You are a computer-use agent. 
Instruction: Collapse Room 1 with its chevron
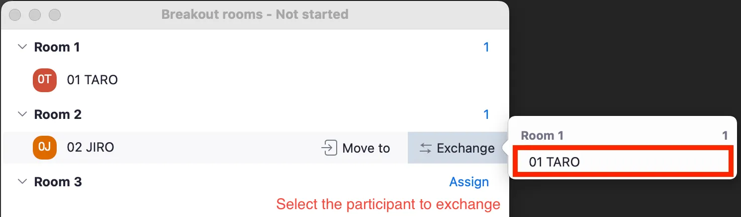point(22,47)
